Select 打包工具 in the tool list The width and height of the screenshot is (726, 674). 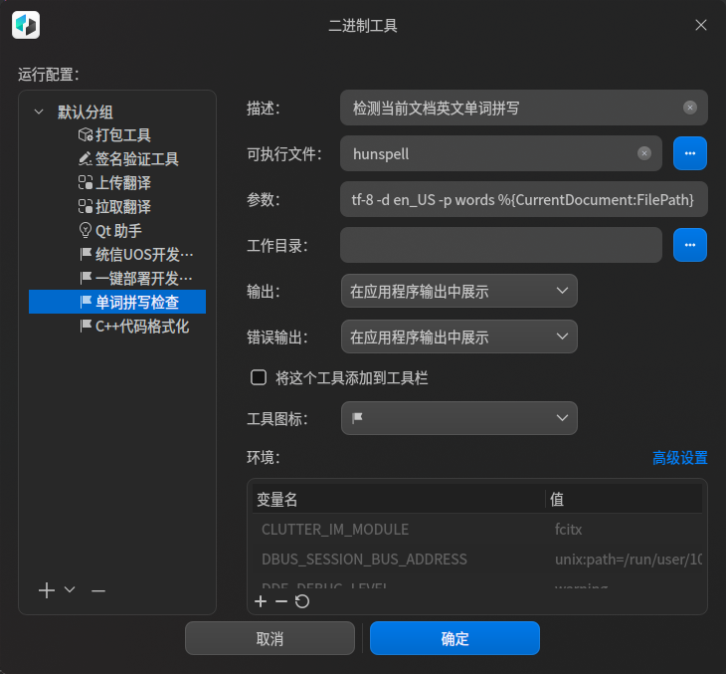pos(122,135)
